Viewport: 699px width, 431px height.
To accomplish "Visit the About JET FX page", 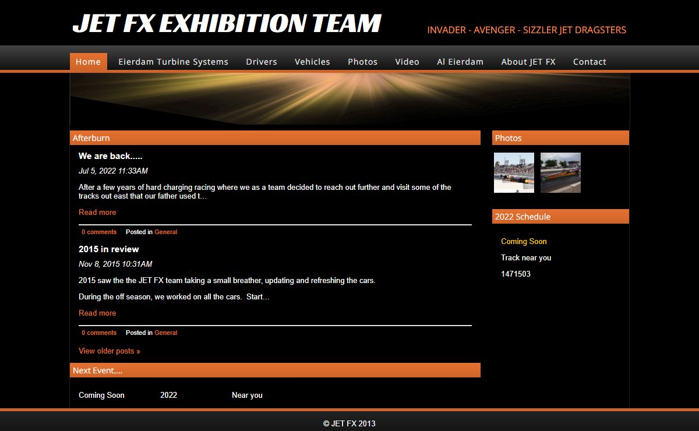I will (x=528, y=62).
